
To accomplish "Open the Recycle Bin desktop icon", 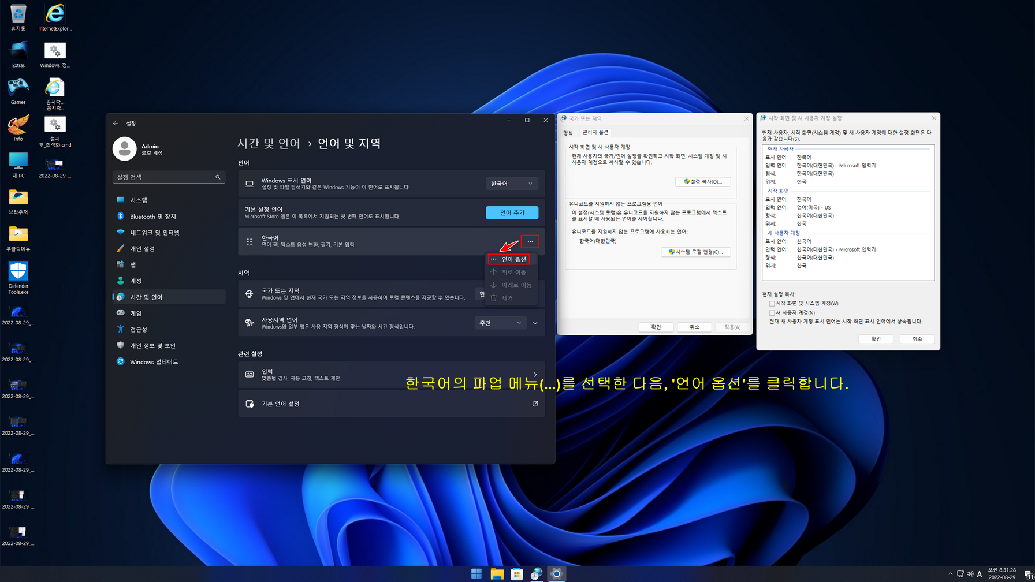I will (x=18, y=17).
